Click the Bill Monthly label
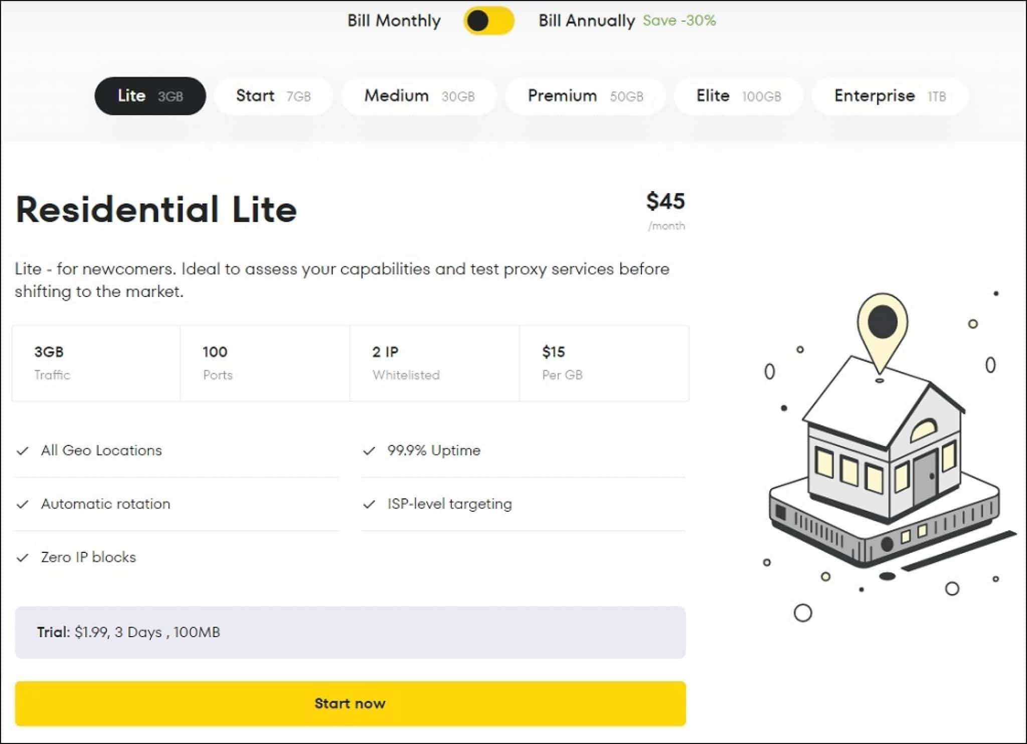Screen dimensions: 1027x744 point(394,21)
